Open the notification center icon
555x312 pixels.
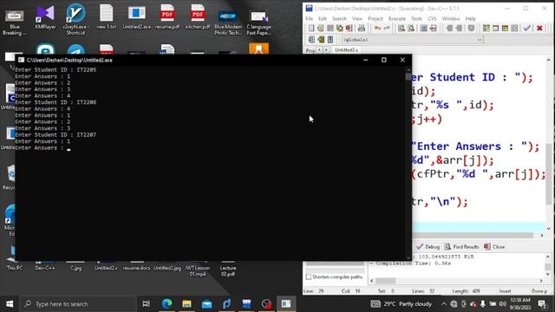pyautogui.click(x=542, y=304)
